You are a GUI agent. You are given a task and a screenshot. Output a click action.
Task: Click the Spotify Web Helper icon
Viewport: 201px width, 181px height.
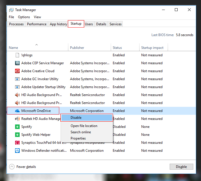17,135
